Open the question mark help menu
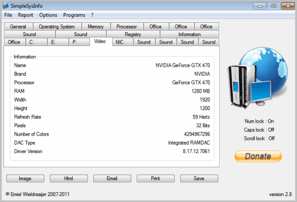 click(93, 15)
